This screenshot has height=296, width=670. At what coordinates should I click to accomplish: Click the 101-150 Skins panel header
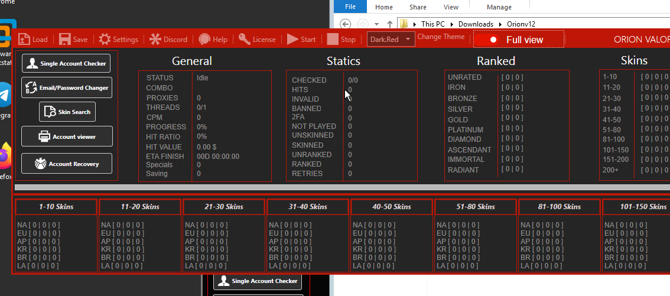coord(637,207)
